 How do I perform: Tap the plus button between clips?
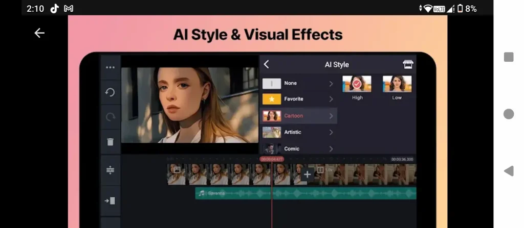[307, 174]
